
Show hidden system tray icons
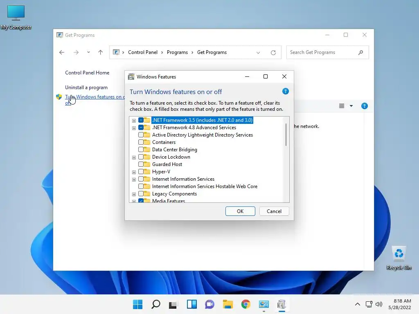click(358, 304)
